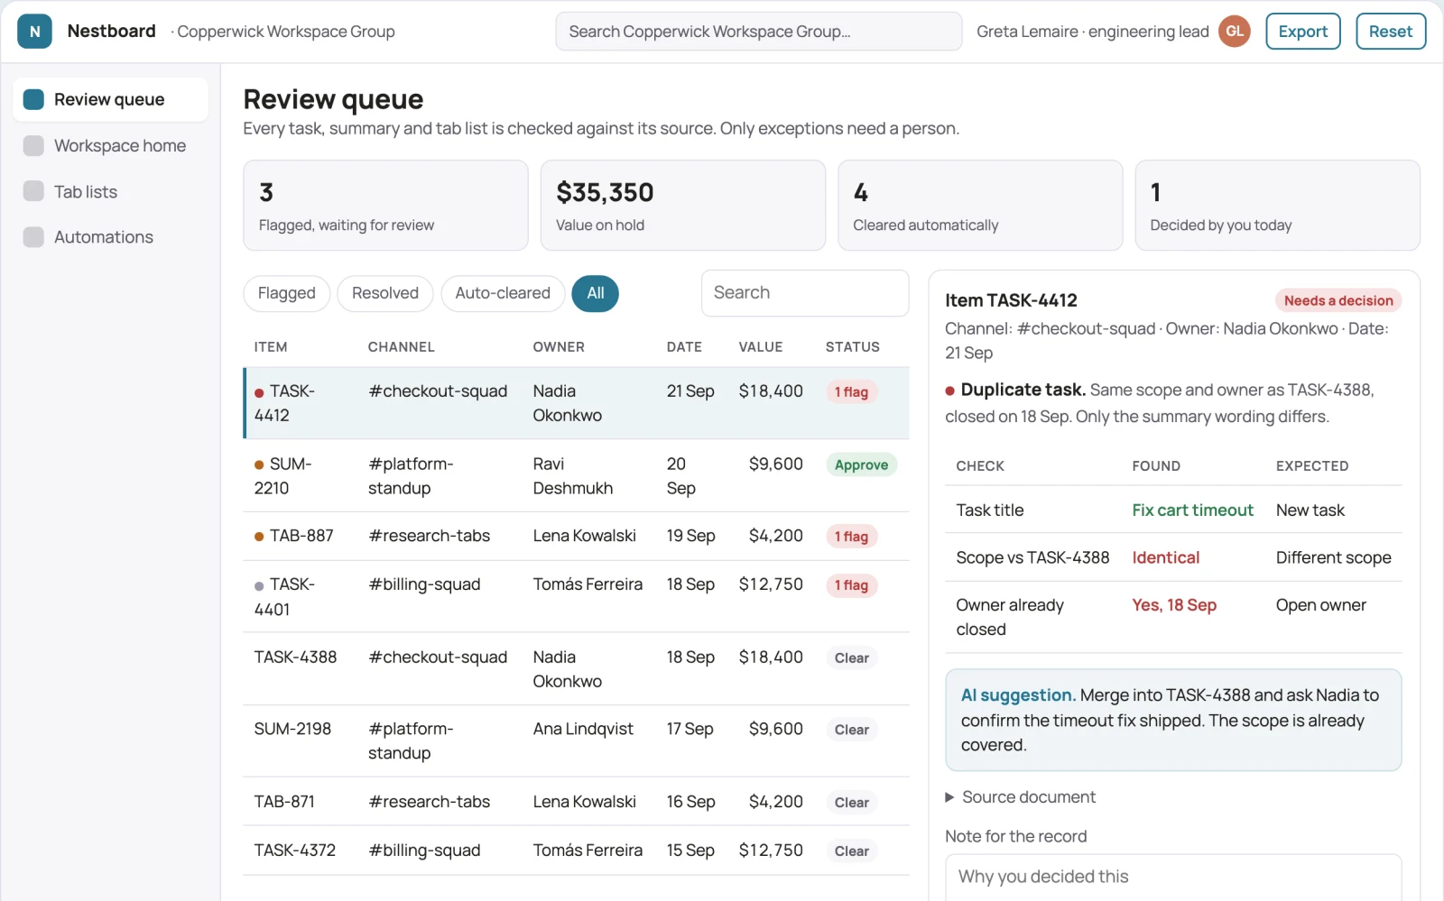The image size is (1444, 901).
Task: Focus the Search Copperwick Workspace Group field
Action: tap(758, 32)
